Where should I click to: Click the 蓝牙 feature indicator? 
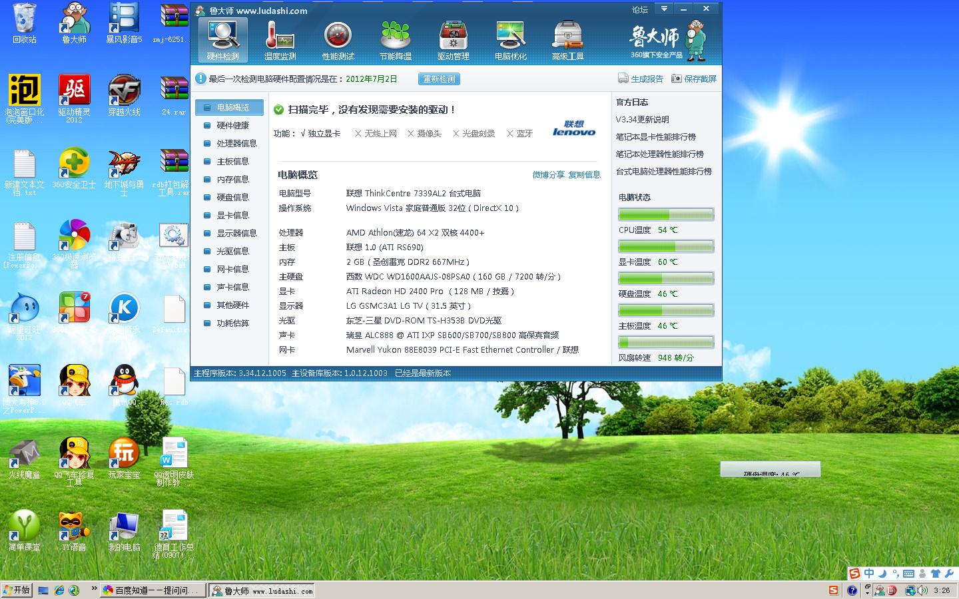pos(519,134)
